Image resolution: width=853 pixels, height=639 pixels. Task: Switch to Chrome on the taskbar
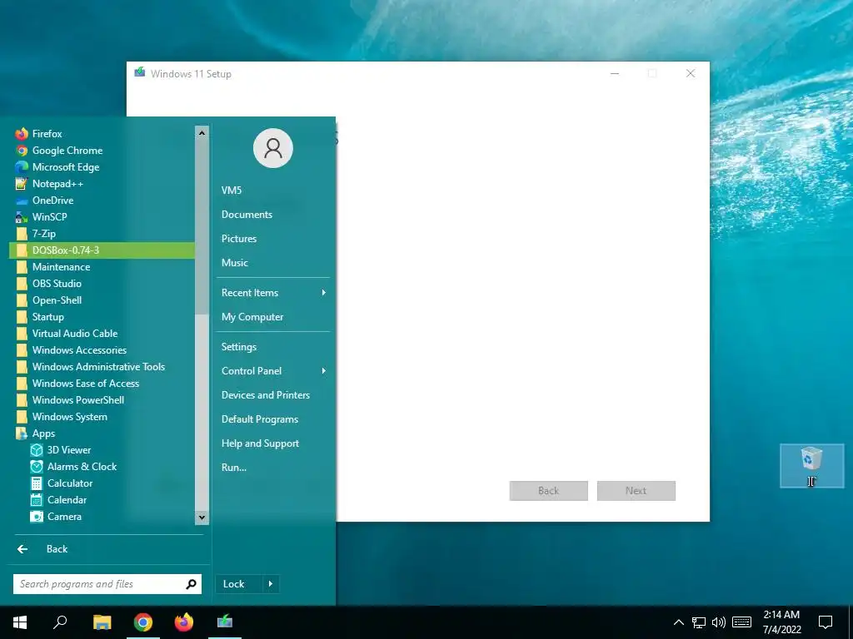[143, 622]
